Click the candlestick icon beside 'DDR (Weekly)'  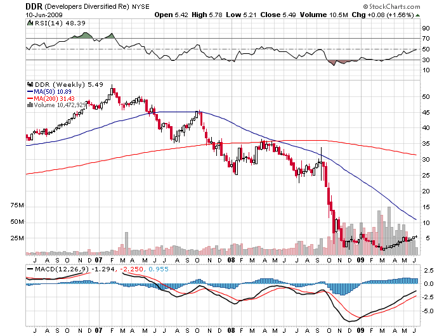(30, 84)
